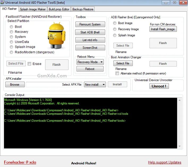Click Flash in Fastboot Flasher section

(57, 65)
